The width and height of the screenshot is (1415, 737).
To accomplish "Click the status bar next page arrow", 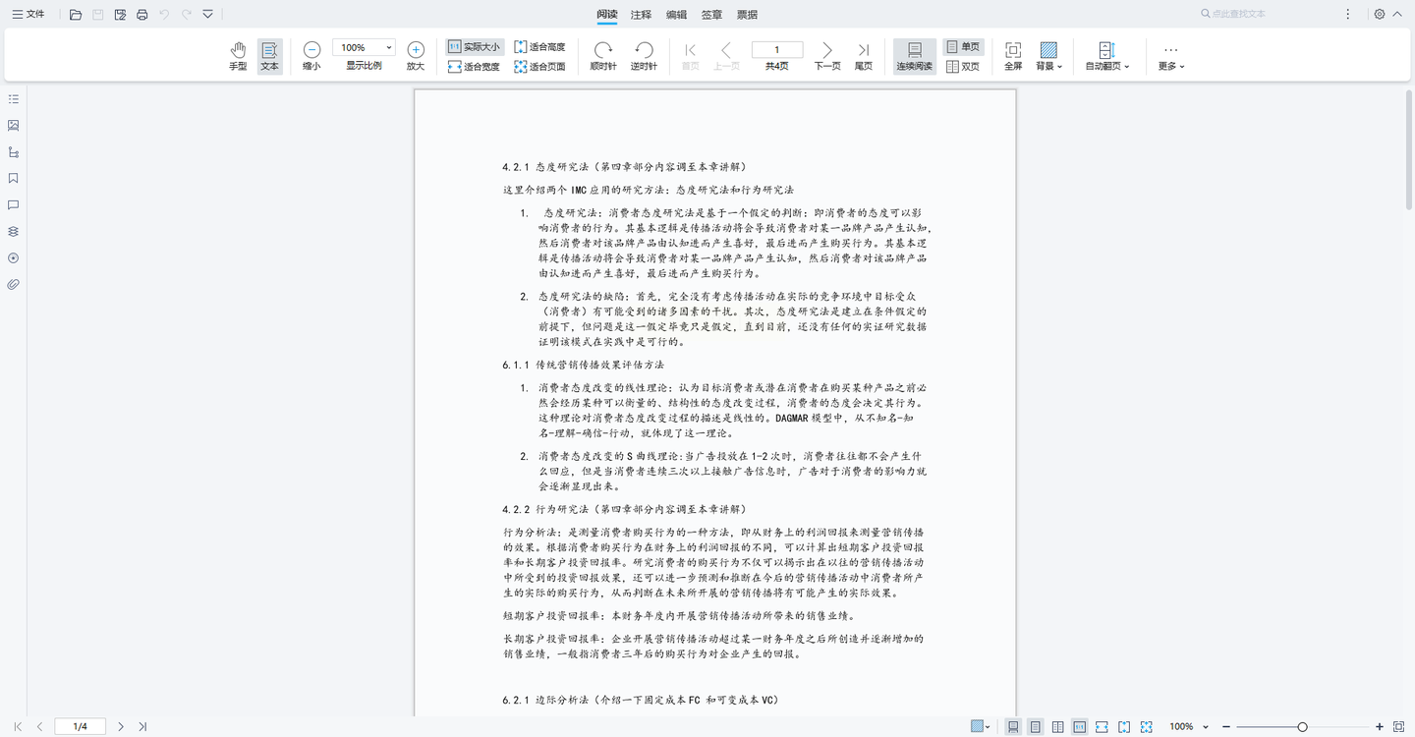I will coord(121,727).
